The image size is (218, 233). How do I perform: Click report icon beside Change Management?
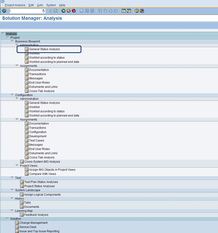click(x=17, y=223)
